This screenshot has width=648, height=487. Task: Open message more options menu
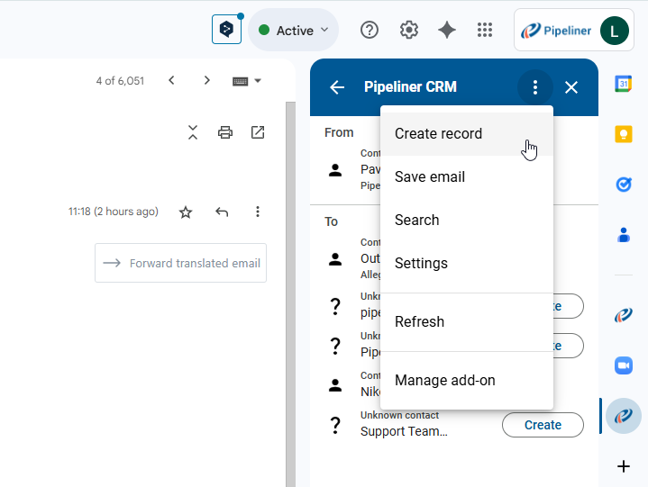258,212
